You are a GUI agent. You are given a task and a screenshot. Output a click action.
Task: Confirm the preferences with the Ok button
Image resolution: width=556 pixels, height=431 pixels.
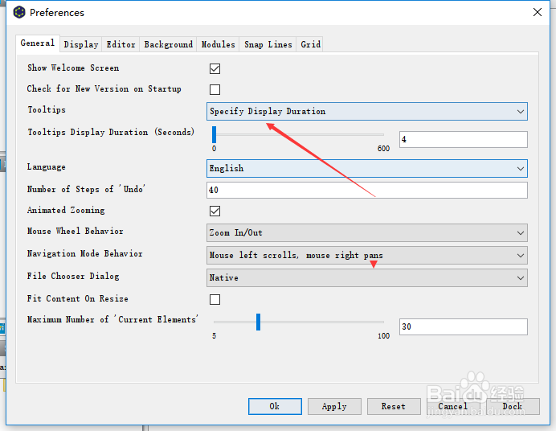pos(275,406)
